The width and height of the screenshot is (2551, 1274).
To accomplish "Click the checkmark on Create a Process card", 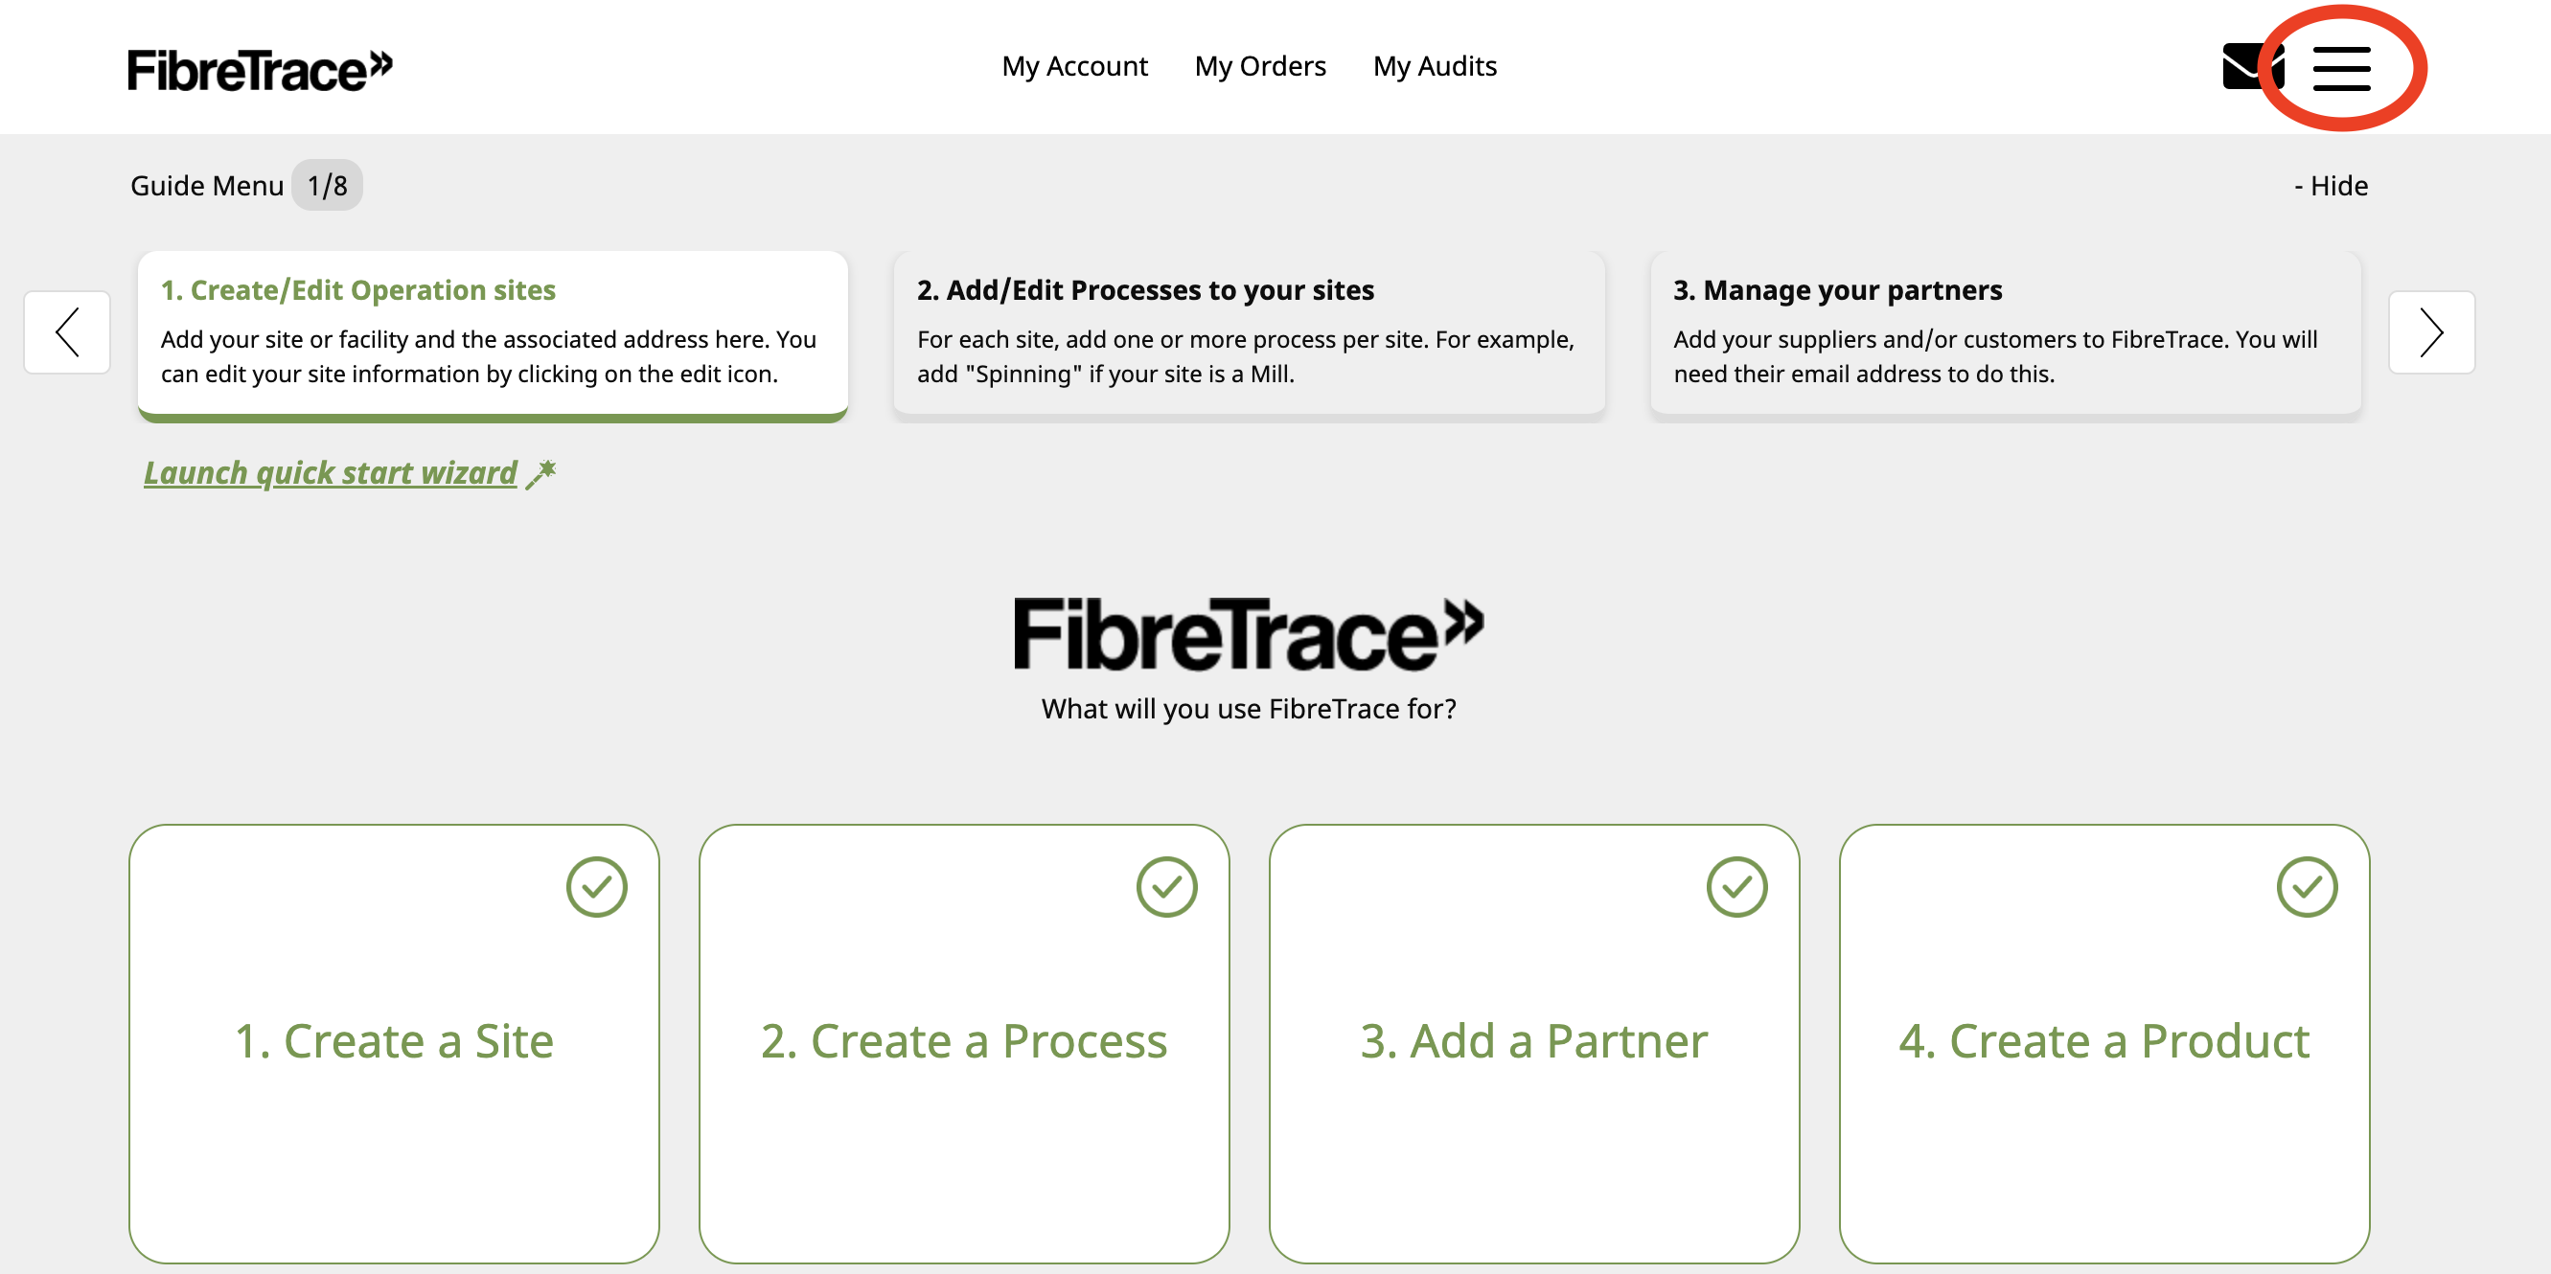I will (1166, 886).
